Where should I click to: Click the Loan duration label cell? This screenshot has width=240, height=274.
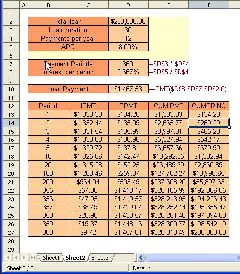coord(68,30)
